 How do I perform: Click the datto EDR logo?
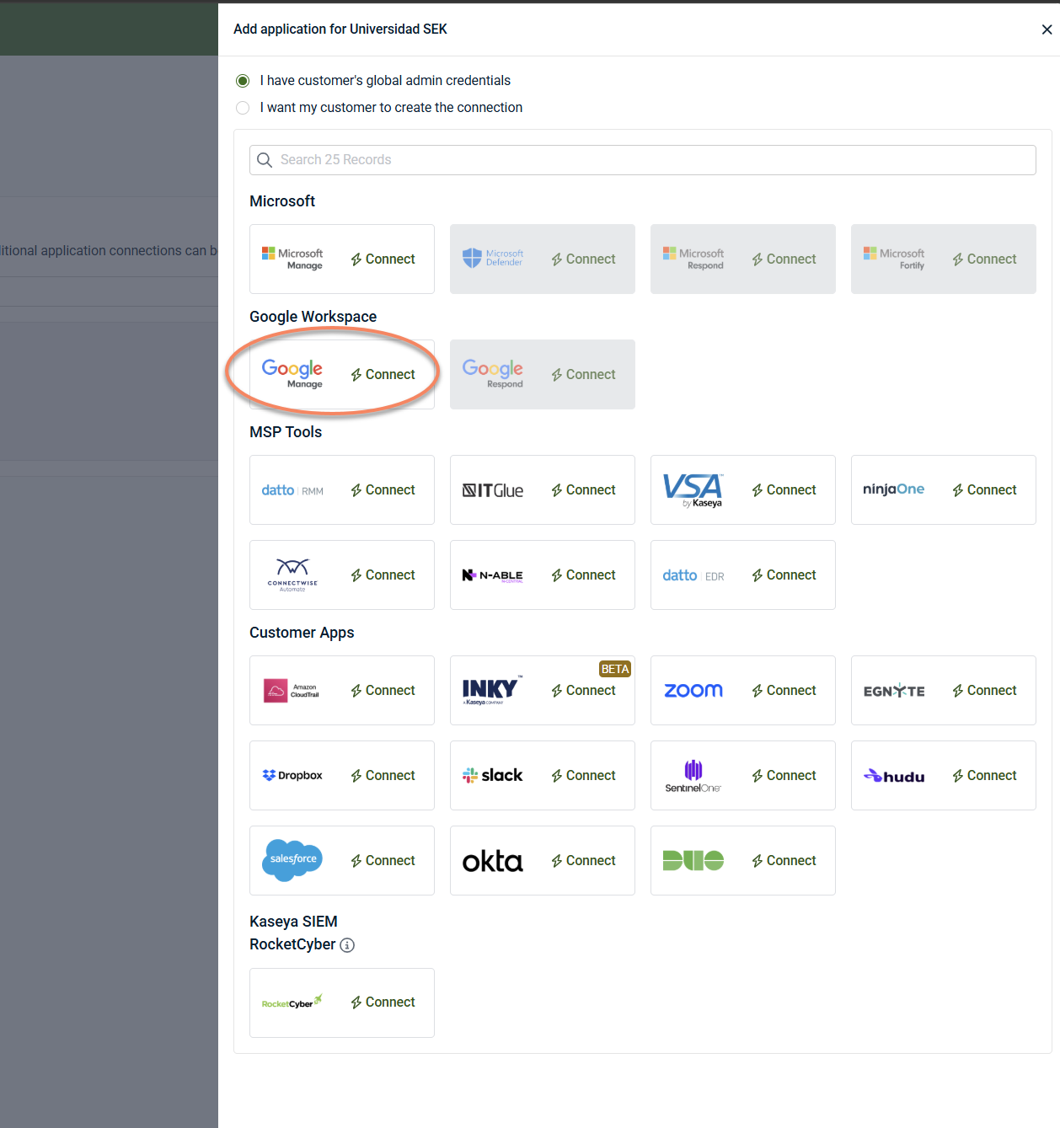click(693, 575)
